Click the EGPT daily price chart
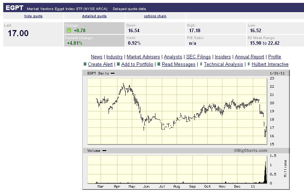The width and height of the screenshot is (304, 193). [177, 111]
